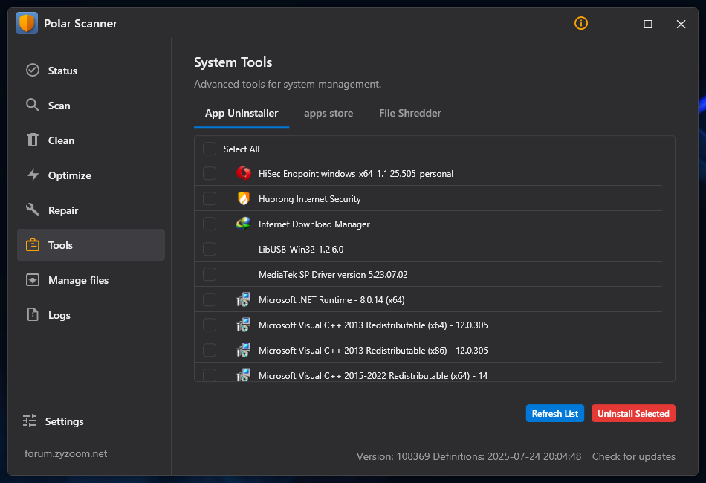Screen dimensions: 706x483
Task: Click the Optimize lightning icon
Action: (x=33, y=175)
